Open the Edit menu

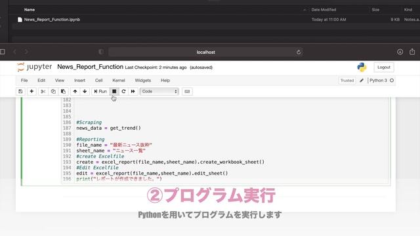point(41,81)
